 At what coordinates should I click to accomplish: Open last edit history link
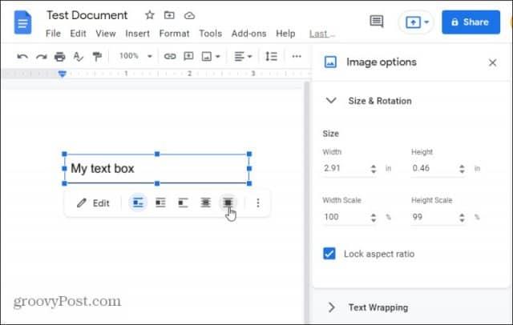321,34
